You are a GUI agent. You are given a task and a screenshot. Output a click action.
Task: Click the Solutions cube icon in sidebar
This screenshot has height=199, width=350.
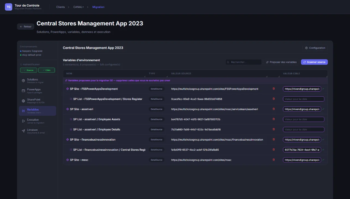pos(23,81)
